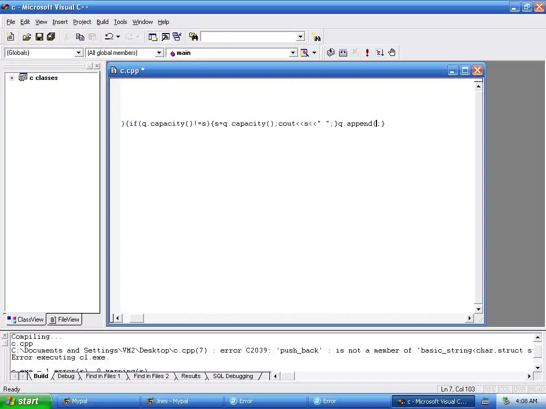Open the (All global members) dropdown
Image resolution: width=546 pixels, height=409 pixels.
[159, 53]
